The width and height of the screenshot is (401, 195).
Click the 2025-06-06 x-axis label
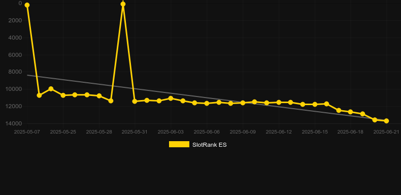pos(207,132)
